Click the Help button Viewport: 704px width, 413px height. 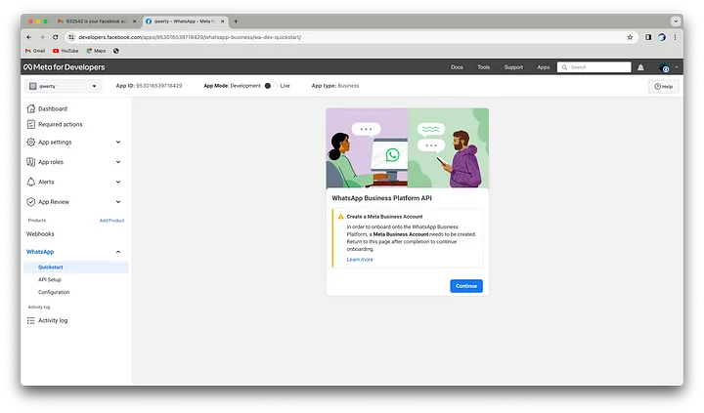(x=663, y=87)
